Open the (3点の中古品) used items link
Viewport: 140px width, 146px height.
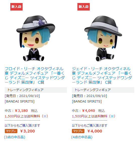point(15,137)
